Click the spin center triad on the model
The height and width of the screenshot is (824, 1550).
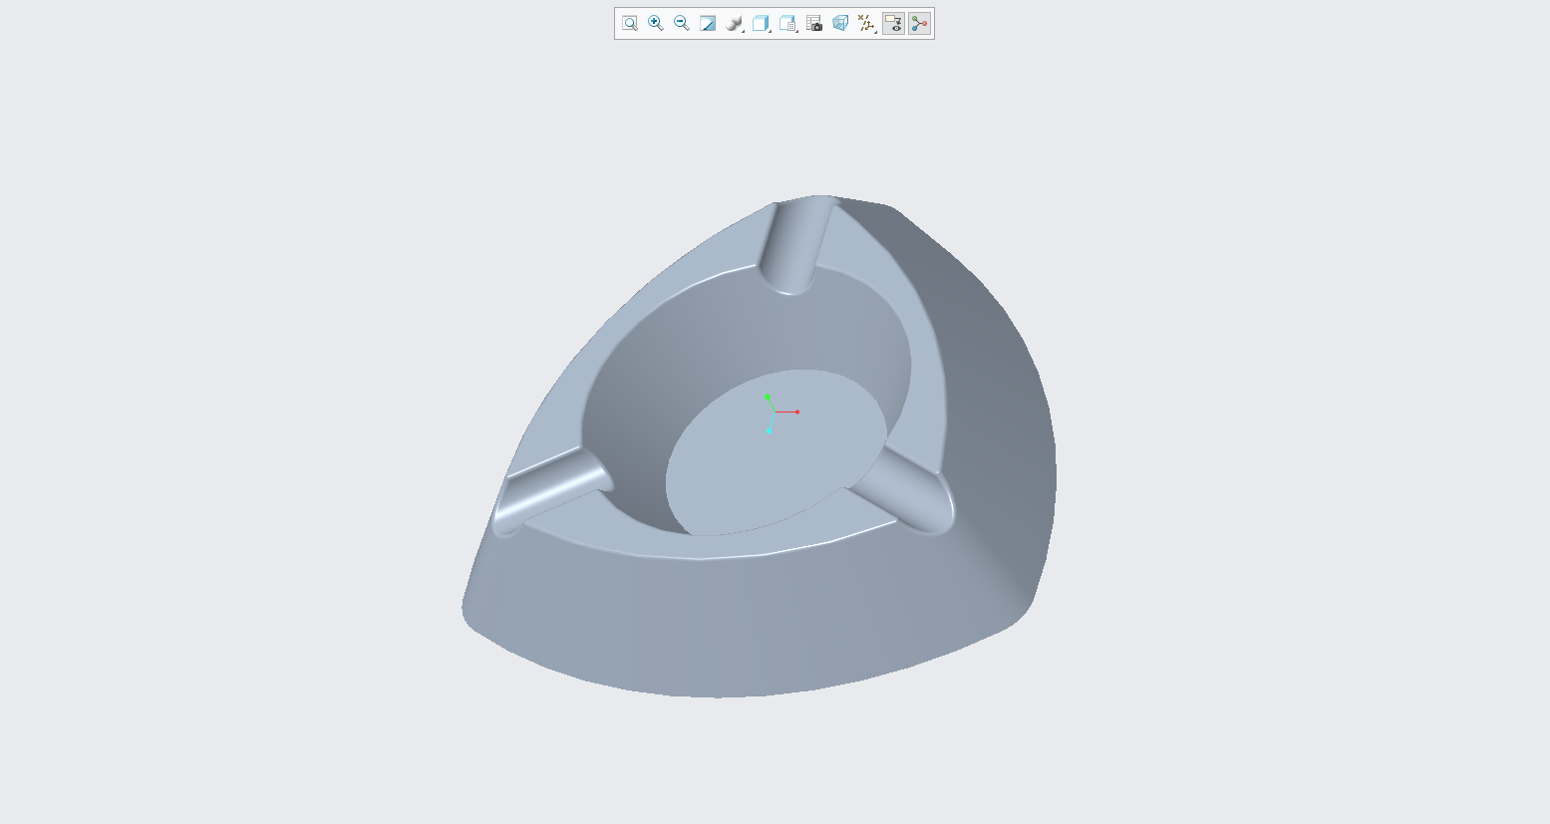pos(775,412)
